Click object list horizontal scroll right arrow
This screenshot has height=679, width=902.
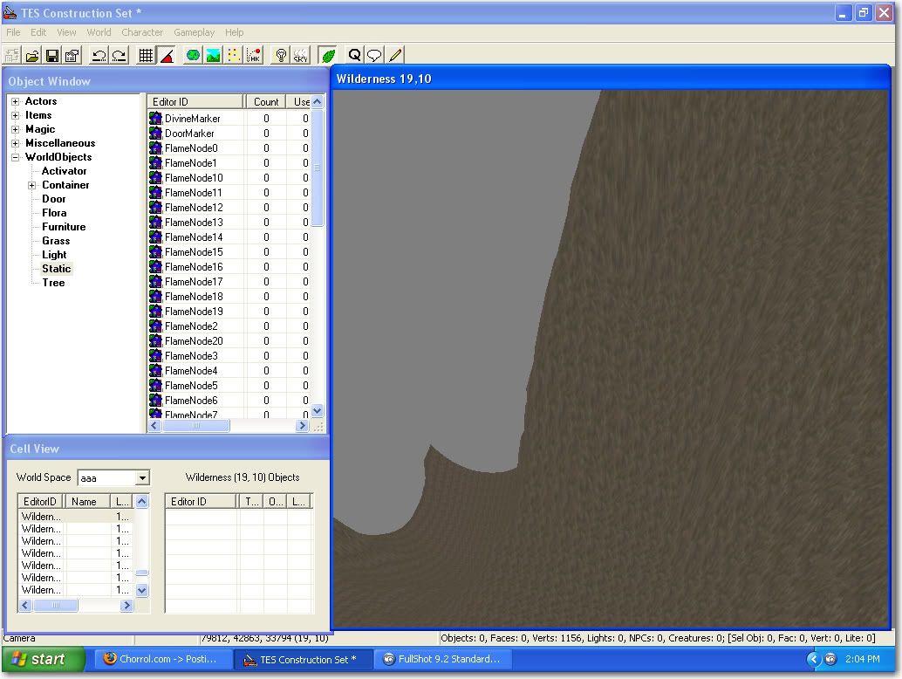click(x=303, y=426)
